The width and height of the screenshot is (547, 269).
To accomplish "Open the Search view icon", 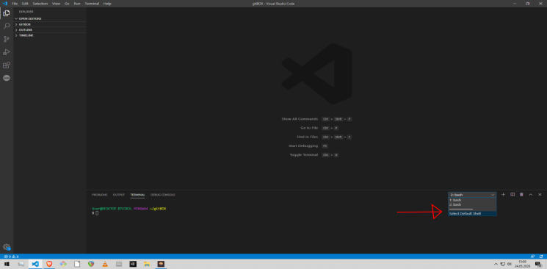I will tap(7, 26).
